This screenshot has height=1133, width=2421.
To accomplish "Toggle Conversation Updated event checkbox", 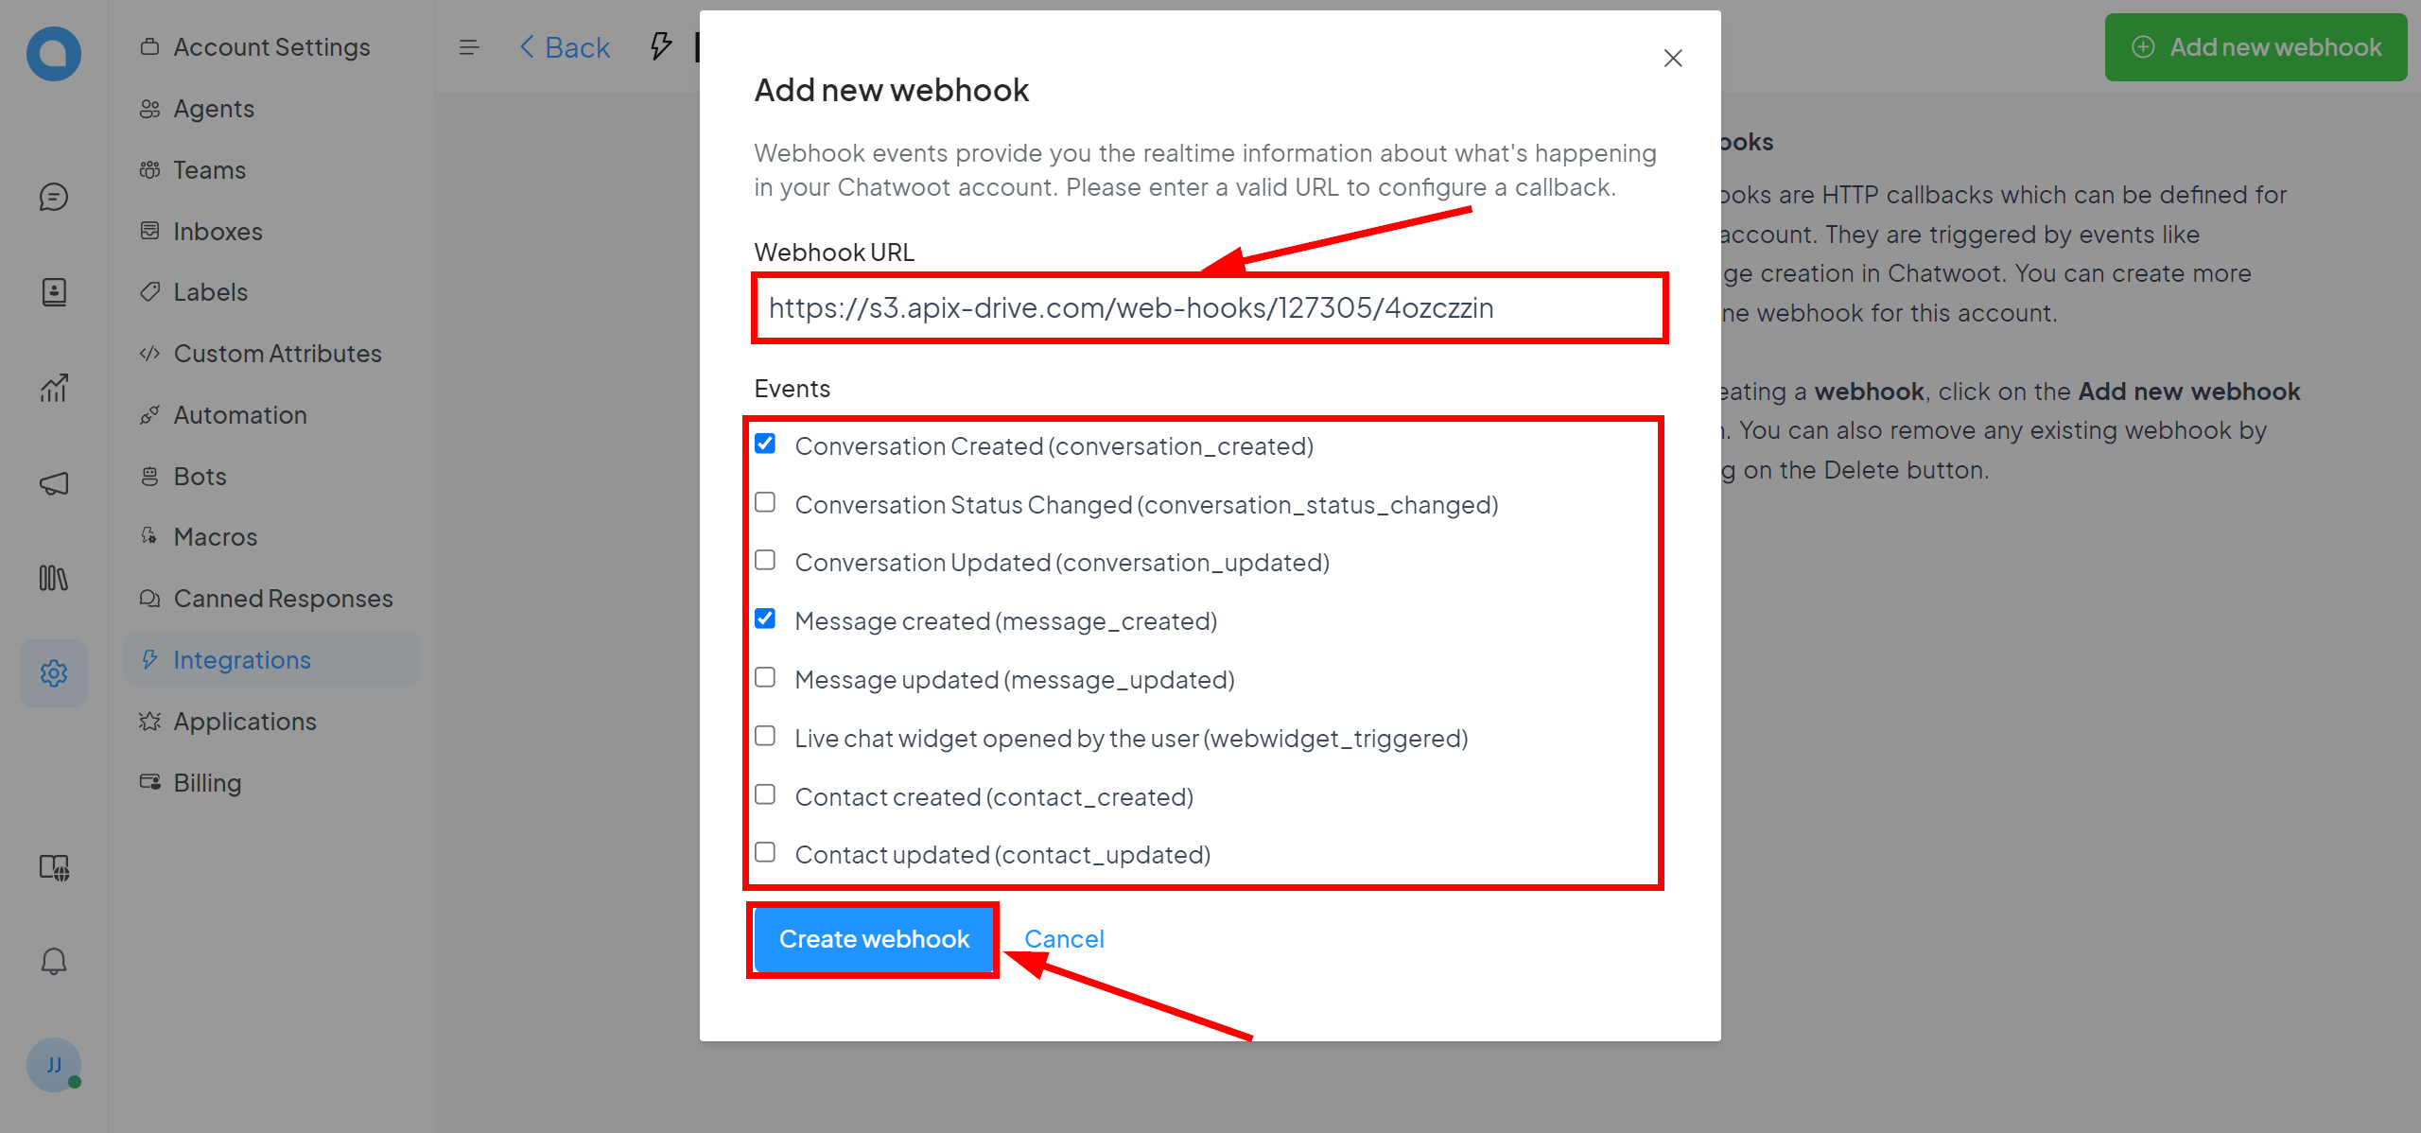I will (767, 562).
